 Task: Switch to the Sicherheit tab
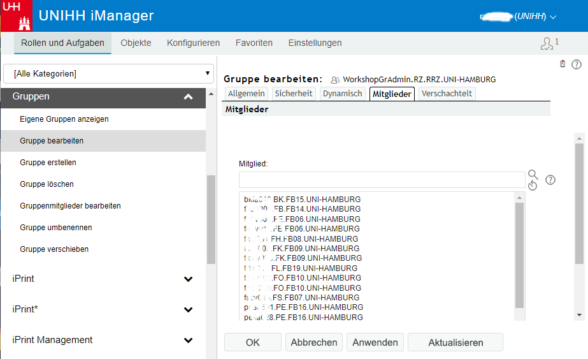[294, 94]
